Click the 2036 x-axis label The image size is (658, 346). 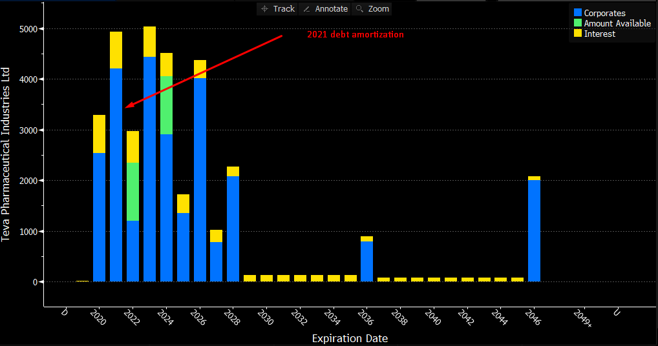[365, 317]
